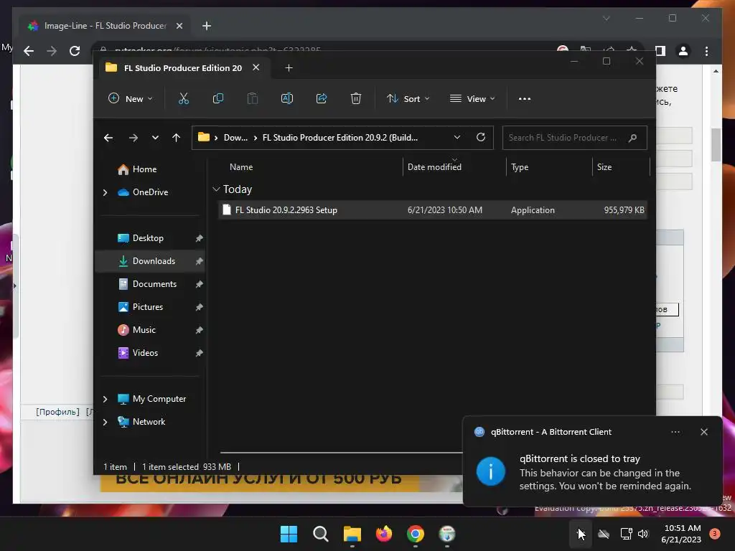Click the File Explorer taskbar icon

click(x=352, y=534)
